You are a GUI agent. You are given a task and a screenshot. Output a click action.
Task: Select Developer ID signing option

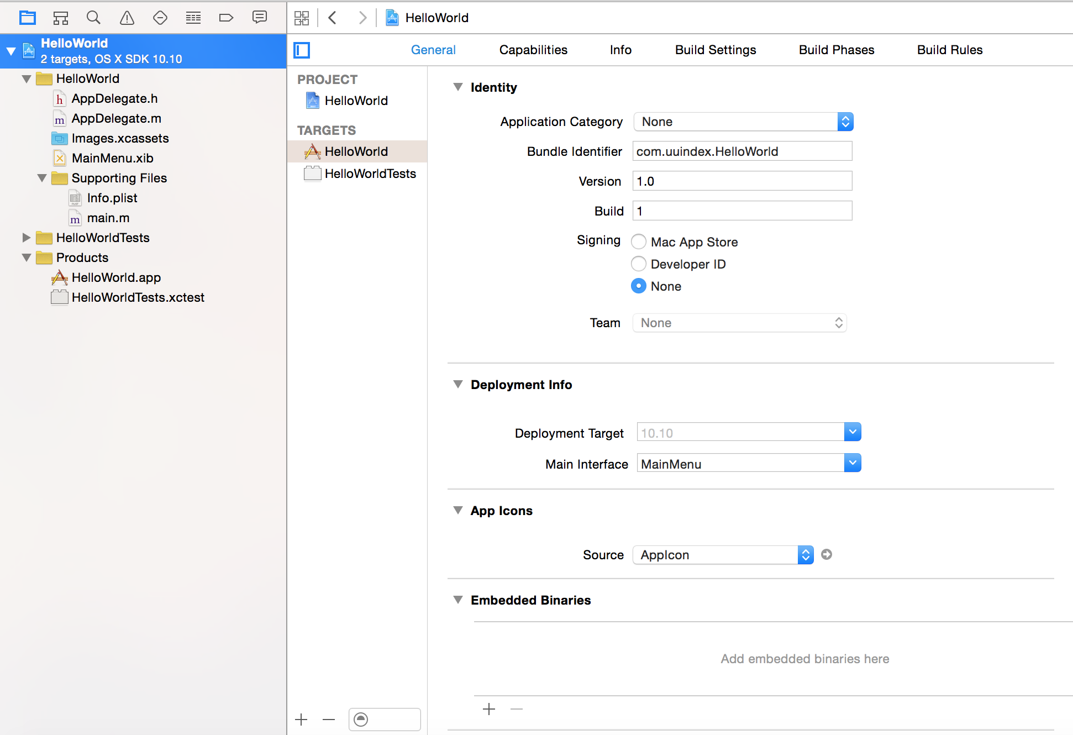pos(639,264)
